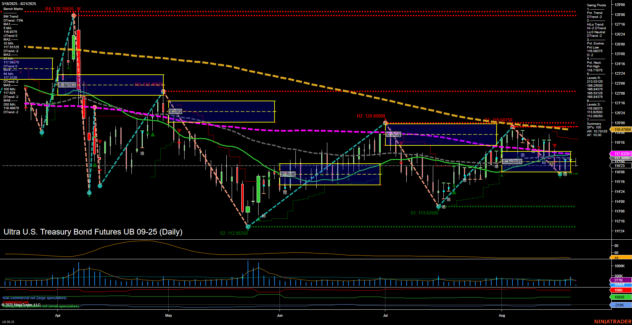Click the S2: 112.06250 support label

click(234, 233)
